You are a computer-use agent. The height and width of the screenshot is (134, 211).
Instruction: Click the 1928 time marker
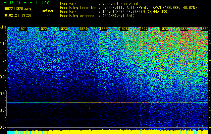(x=164, y=29)
